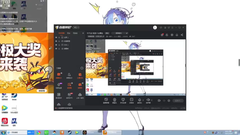Open the red NetEase Music desktop icon
240x135 pixels.
(x=5, y=122)
